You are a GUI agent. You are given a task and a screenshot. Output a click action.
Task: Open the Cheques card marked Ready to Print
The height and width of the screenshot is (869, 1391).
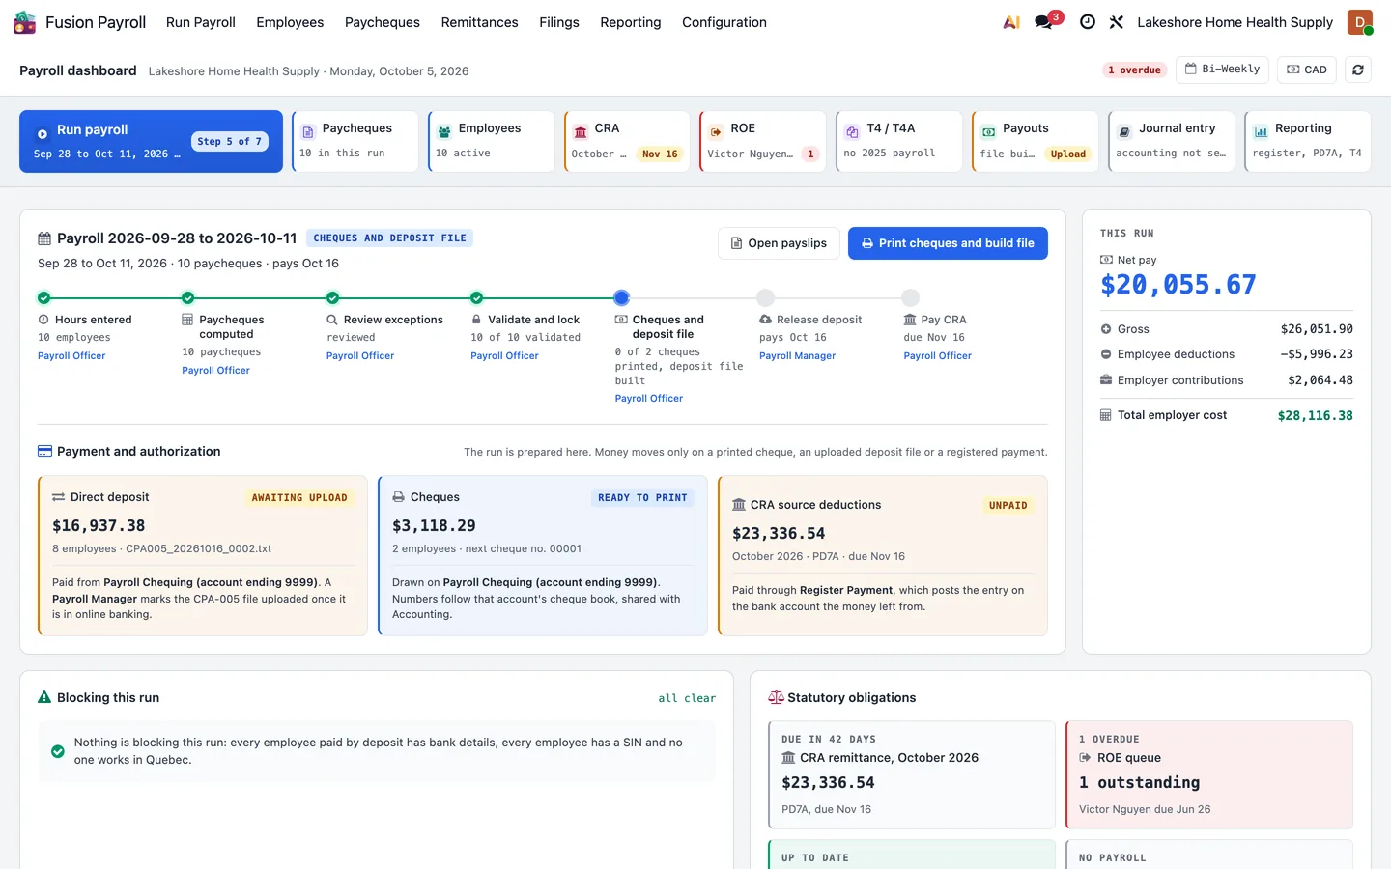(543, 555)
